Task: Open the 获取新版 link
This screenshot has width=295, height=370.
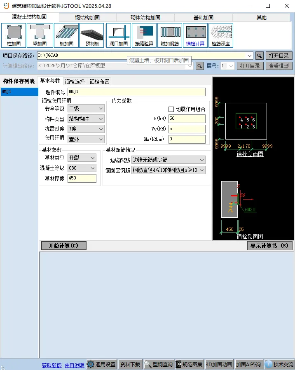Action: (x=52, y=365)
